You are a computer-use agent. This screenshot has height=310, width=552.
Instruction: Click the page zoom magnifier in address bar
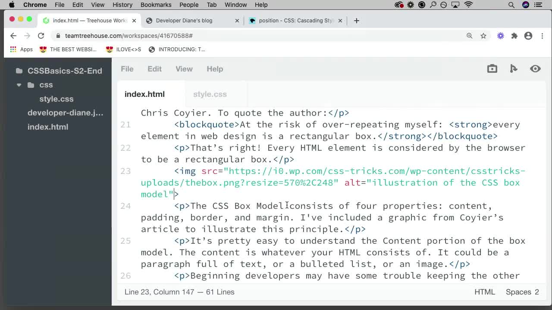coord(470,36)
